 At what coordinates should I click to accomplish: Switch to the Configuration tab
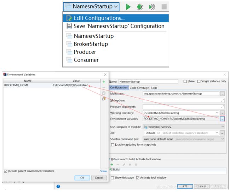(x=119, y=88)
